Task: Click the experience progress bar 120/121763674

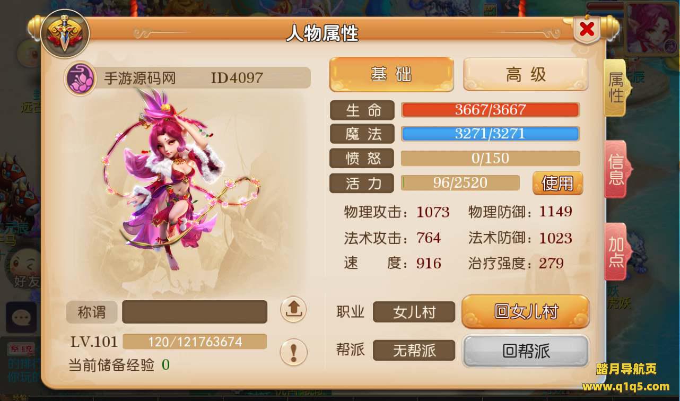Action: [x=195, y=342]
